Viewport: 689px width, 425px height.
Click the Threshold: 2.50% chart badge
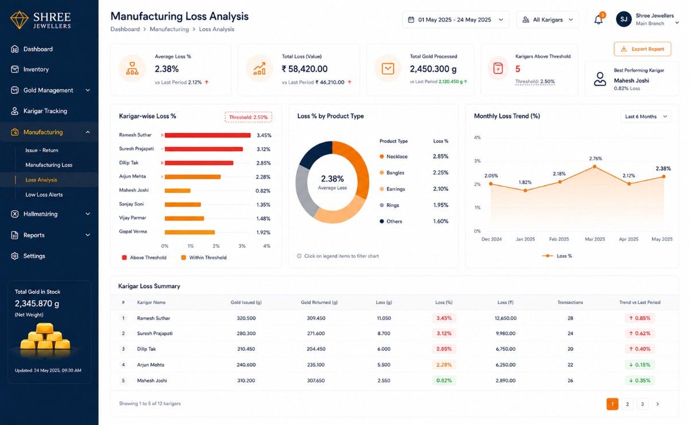click(x=248, y=117)
